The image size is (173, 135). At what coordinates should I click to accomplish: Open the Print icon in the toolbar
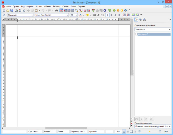[x=16, y=10]
